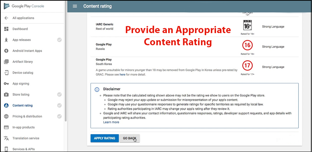Click the Translation service icon
Screen dimensions: 312x152
pos(6,138)
